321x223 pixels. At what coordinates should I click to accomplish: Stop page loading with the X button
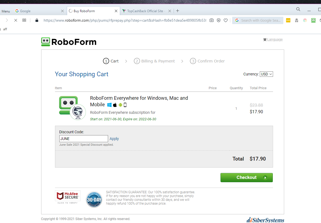tap(15, 20)
